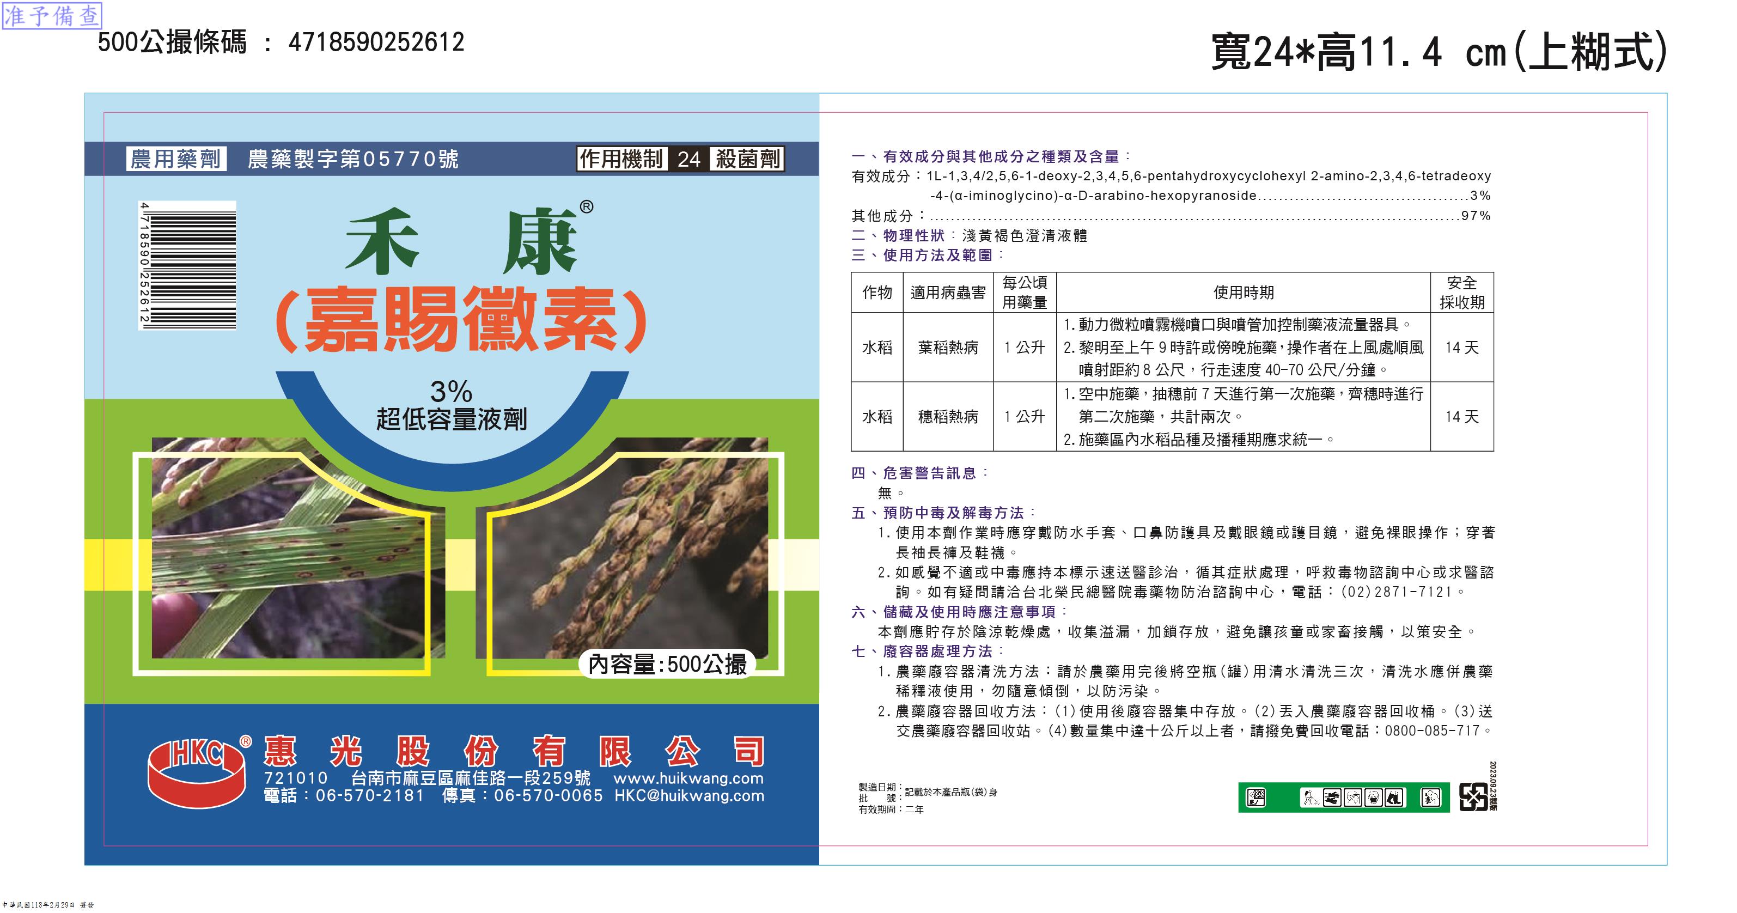Click the 作用機制 box

pos(621,159)
